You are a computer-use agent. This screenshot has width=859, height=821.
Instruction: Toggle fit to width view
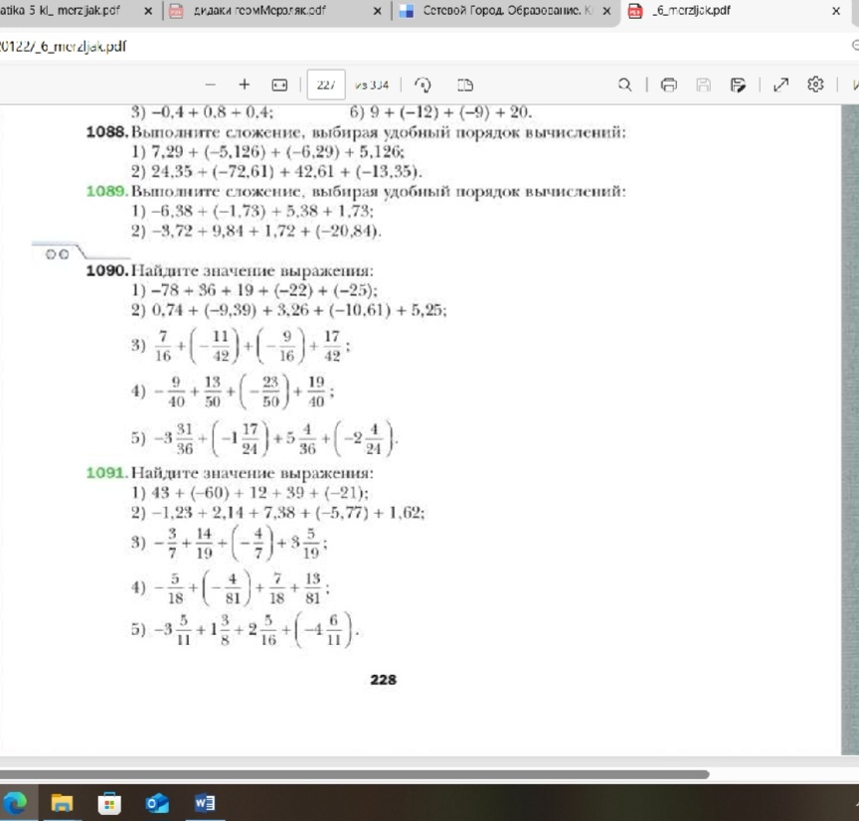coord(279,84)
